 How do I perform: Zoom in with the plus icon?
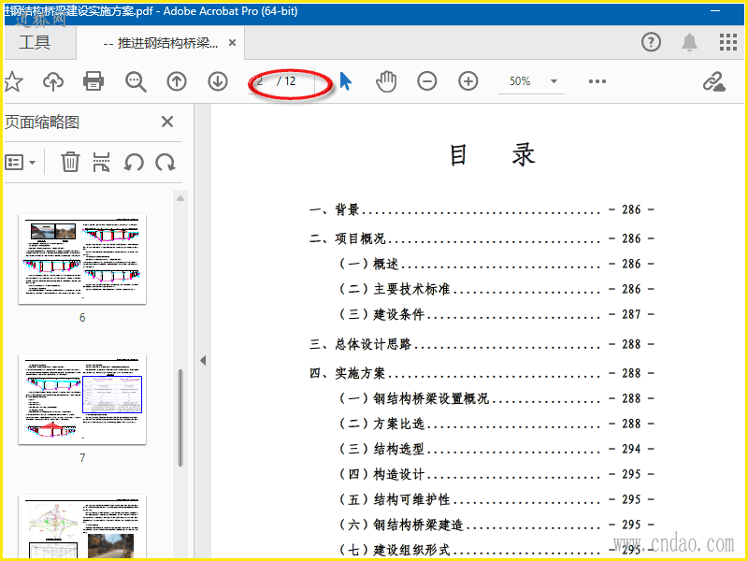click(468, 81)
